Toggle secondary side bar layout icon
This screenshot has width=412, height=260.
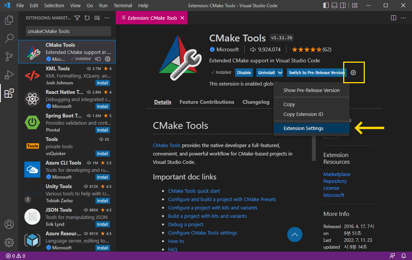pos(343,5)
